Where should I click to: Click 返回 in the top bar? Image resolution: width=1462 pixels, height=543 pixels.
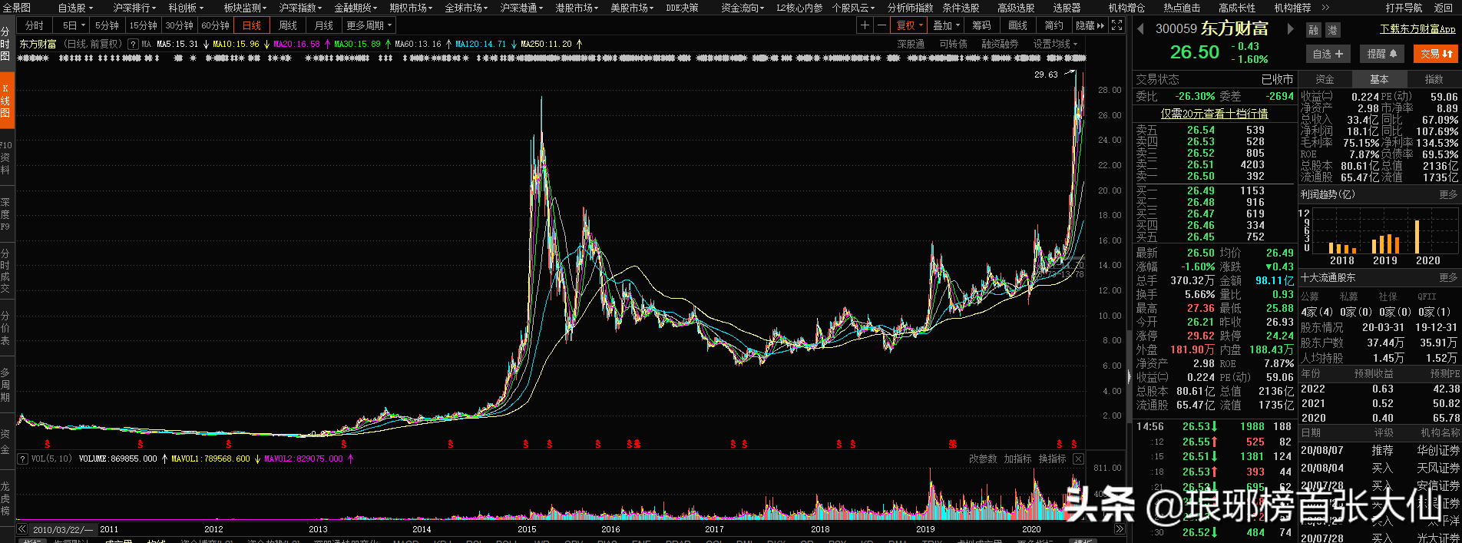tap(1444, 8)
